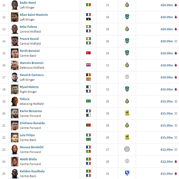The width and height of the screenshot is (179, 179).
Task: Click the club crest in Riyad Mahrez's row
Action: tap(127, 89)
